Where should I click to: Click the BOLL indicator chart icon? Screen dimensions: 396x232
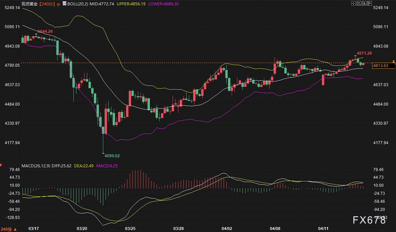pyautogui.click(x=64, y=3)
